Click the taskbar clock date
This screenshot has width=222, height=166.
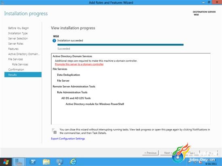click(x=211, y=164)
